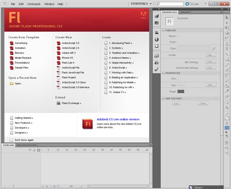
Task: Select the Lasso tool
Action: click(227, 38)
